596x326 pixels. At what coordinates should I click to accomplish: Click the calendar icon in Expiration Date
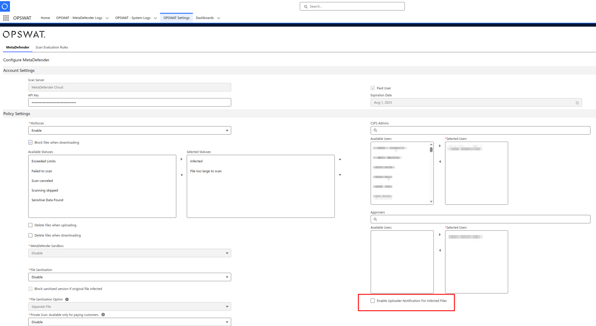tap(577, 103)
